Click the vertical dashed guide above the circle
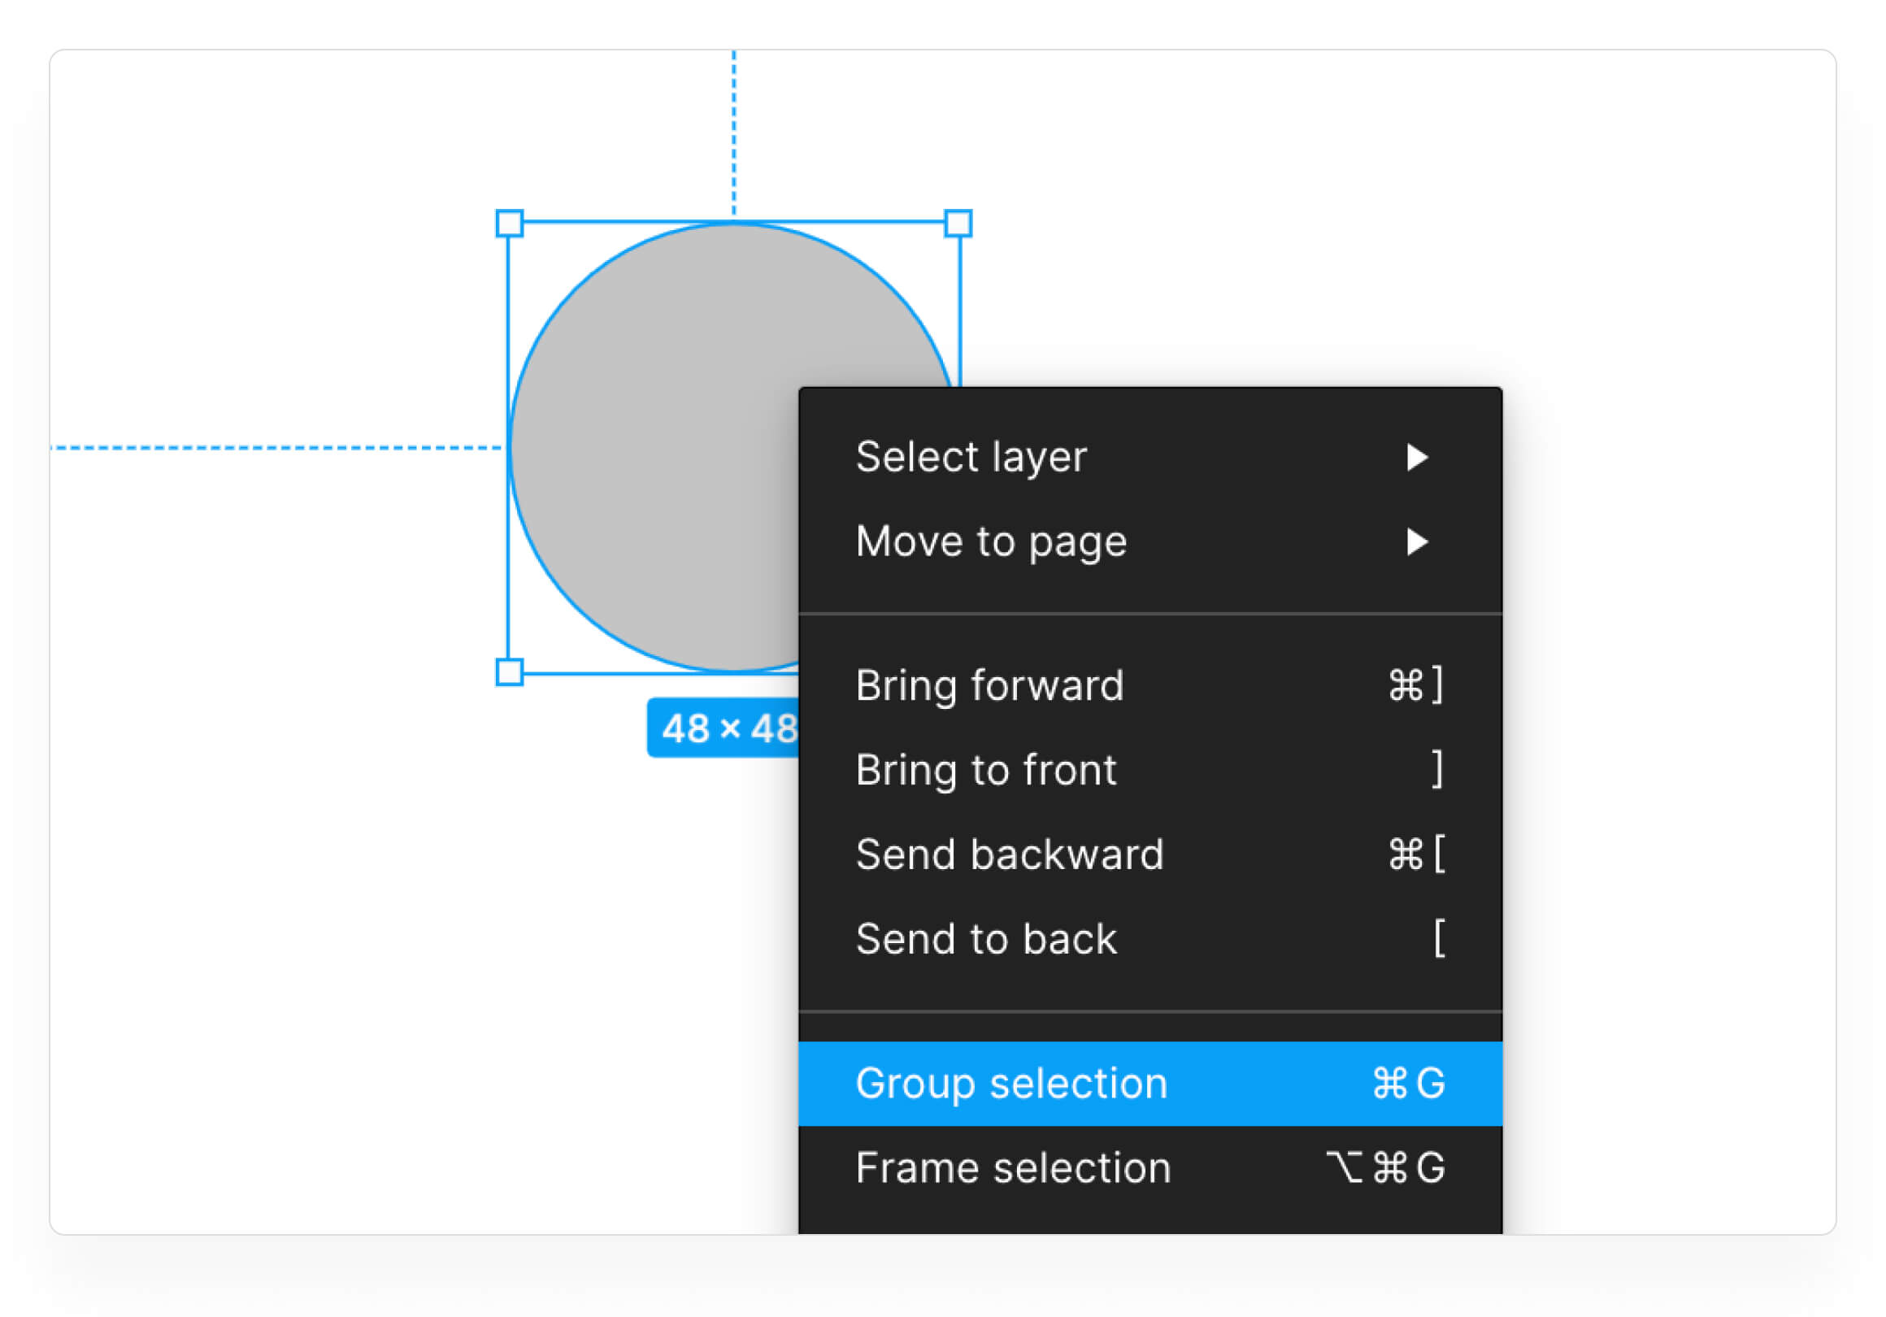The image size is (1886, 1317). coord(734,132)
